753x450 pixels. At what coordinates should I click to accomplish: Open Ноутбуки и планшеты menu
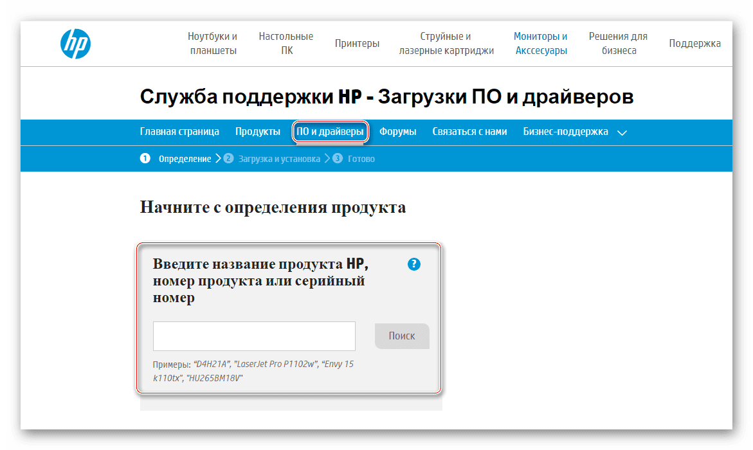click(213, 43)
